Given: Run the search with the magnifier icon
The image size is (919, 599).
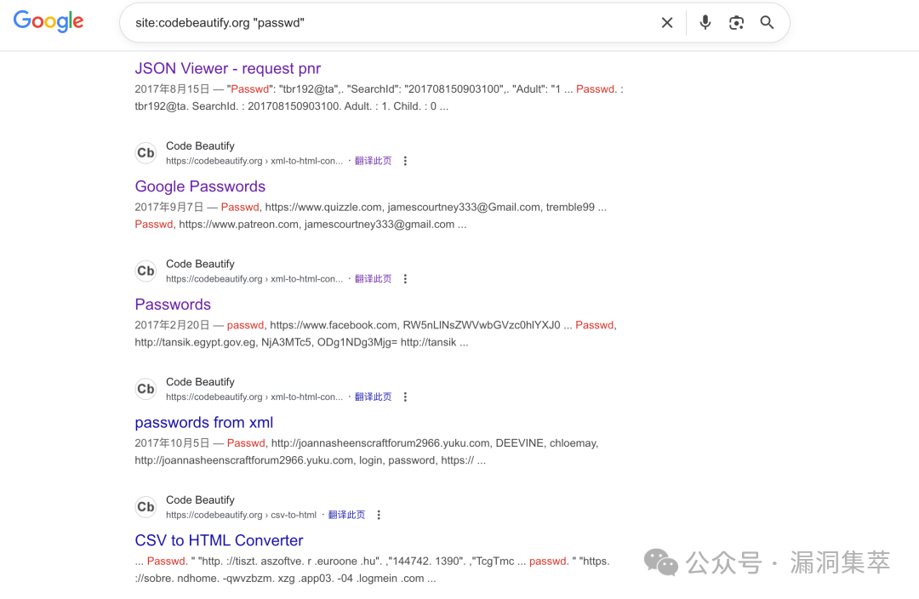Looking at the screenshot, I should pos(767,23).
